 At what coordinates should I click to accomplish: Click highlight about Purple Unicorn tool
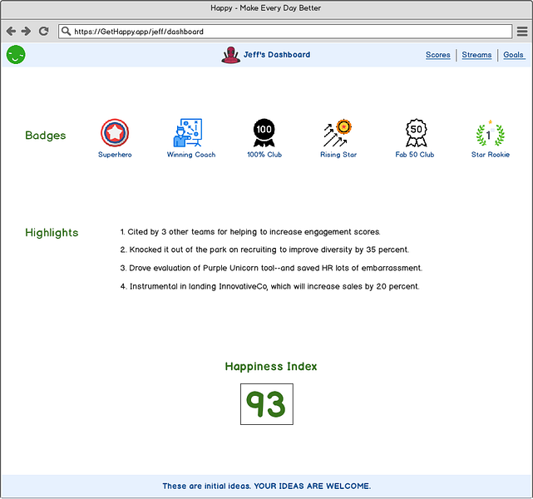pos(271,268)
